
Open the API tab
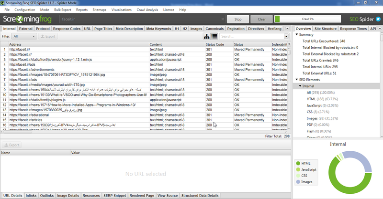point(373,29)
